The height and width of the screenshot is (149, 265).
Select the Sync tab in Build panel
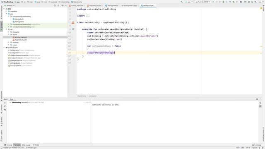tap(12, 99)
